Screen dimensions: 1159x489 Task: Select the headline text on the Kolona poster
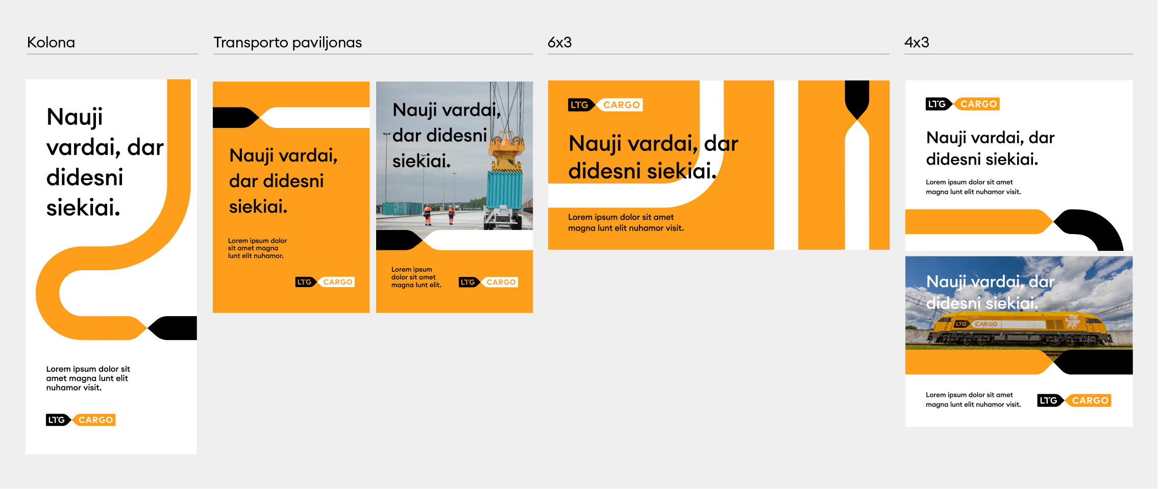tap(105, 162)
